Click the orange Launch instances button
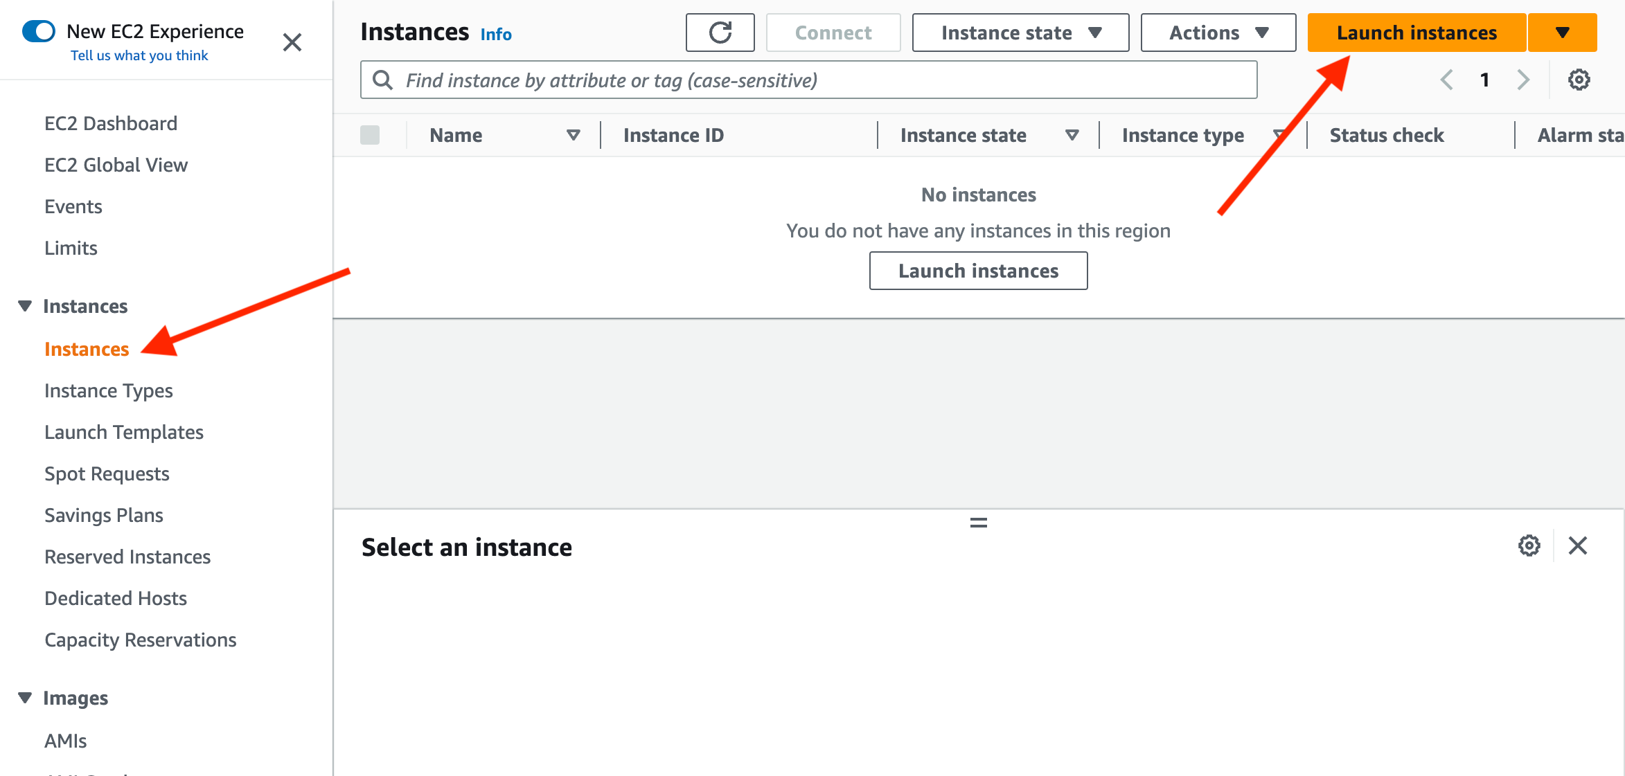 [1417, 33]
